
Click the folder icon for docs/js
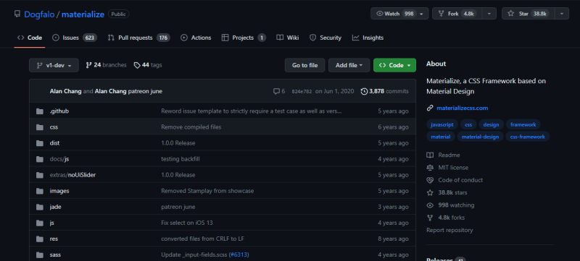coord(40,159)
